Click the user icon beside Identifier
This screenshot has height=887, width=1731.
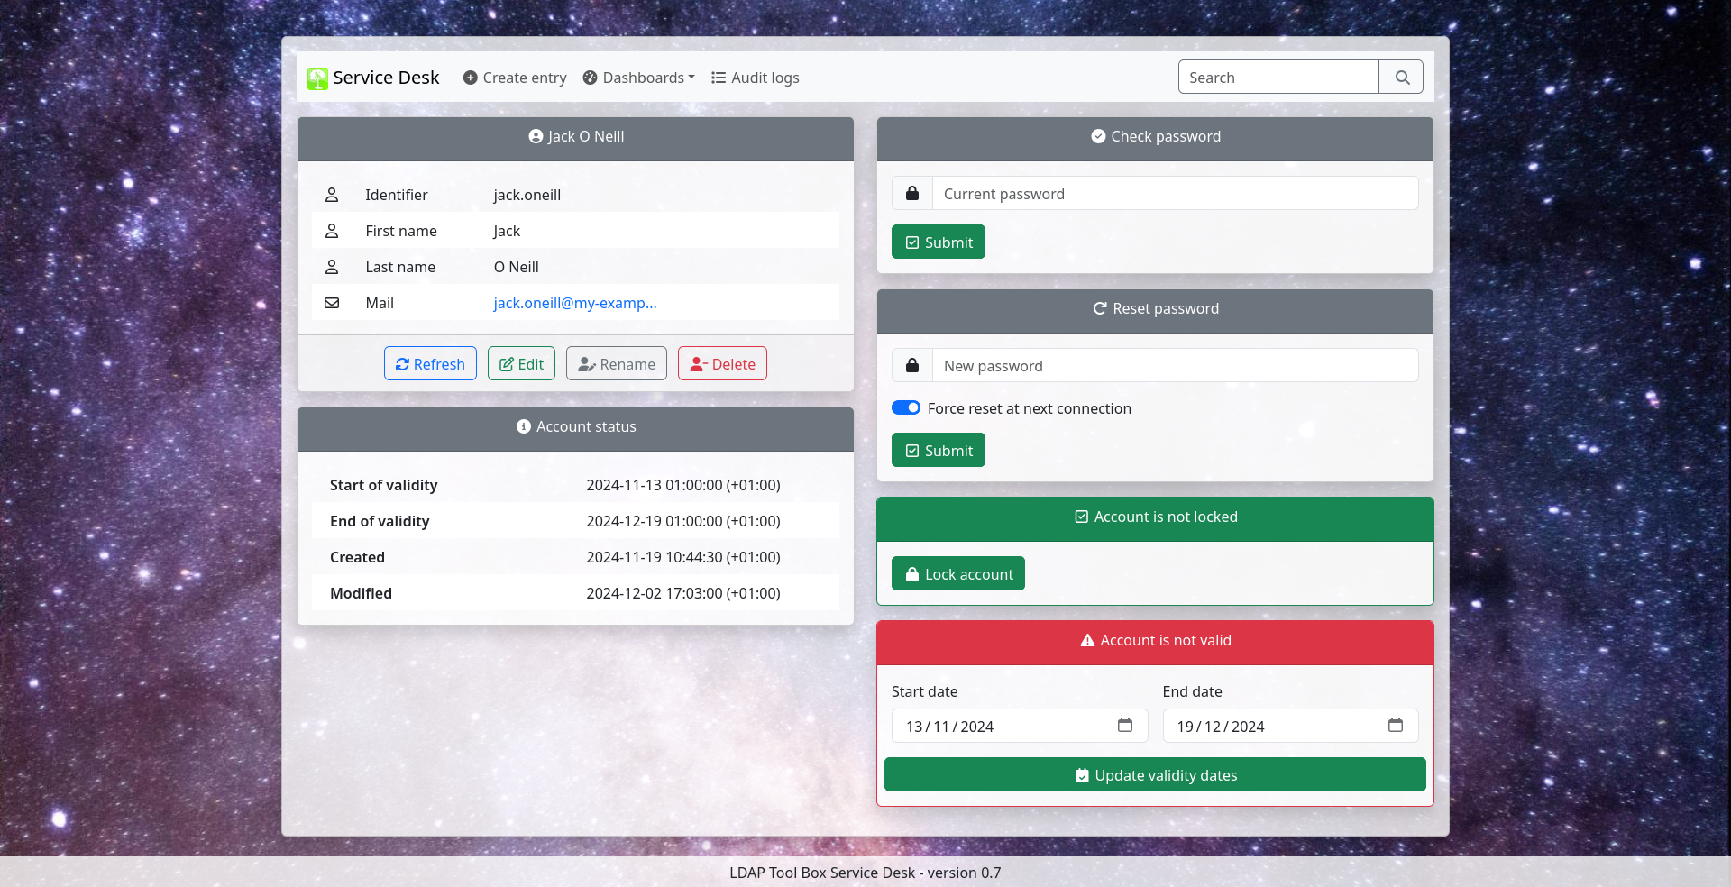[332, 195]
